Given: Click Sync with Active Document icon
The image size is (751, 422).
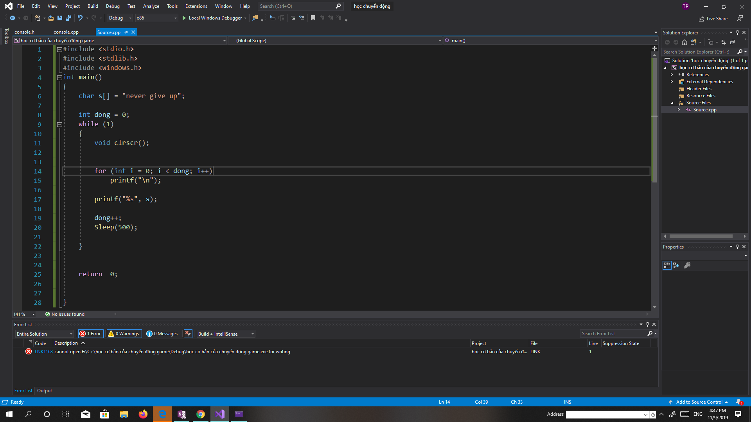Looking at the screenshot, I should pos(723,42).
